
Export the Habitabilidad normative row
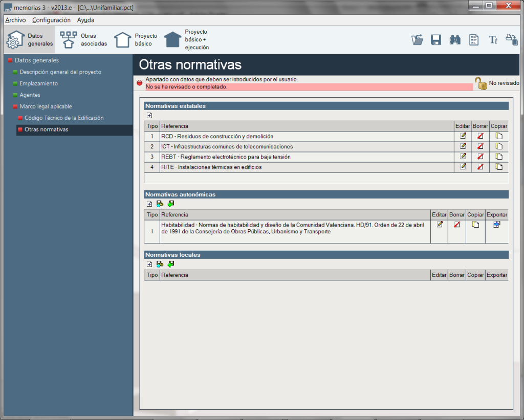496,225
